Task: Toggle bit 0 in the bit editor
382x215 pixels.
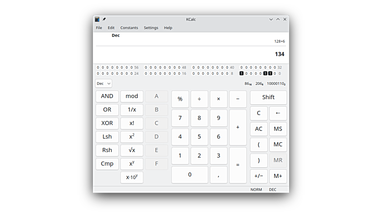Action: pyautogui.click(x=274, y=73)
